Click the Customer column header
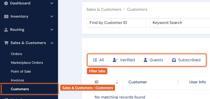 click(138, 82)
